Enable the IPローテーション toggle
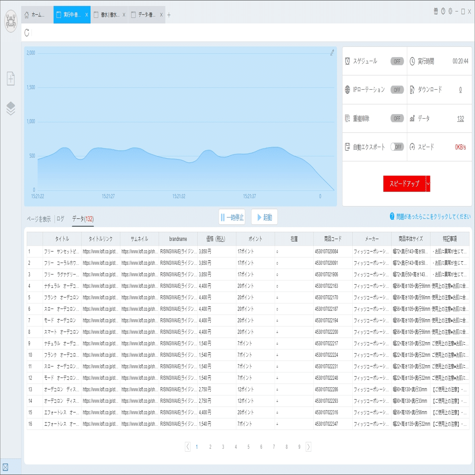The width and height of the screenshot is (475, 475). [397, 90]
